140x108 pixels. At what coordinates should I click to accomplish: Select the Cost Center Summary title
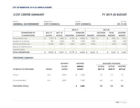point(29,15)
